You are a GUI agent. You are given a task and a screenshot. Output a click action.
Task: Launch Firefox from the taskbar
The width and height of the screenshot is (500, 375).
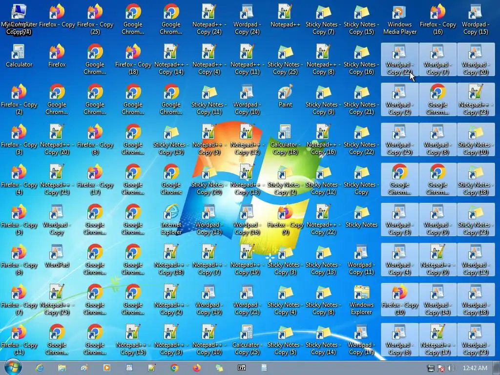[x=197, y=368]
